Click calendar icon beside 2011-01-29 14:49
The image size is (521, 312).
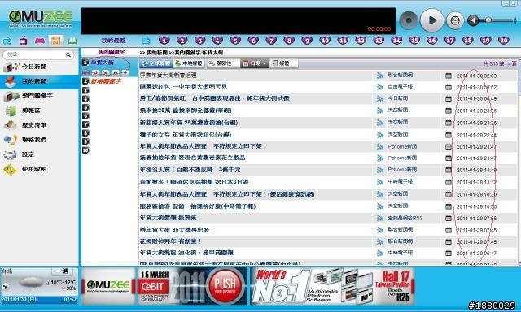point(449,170)
